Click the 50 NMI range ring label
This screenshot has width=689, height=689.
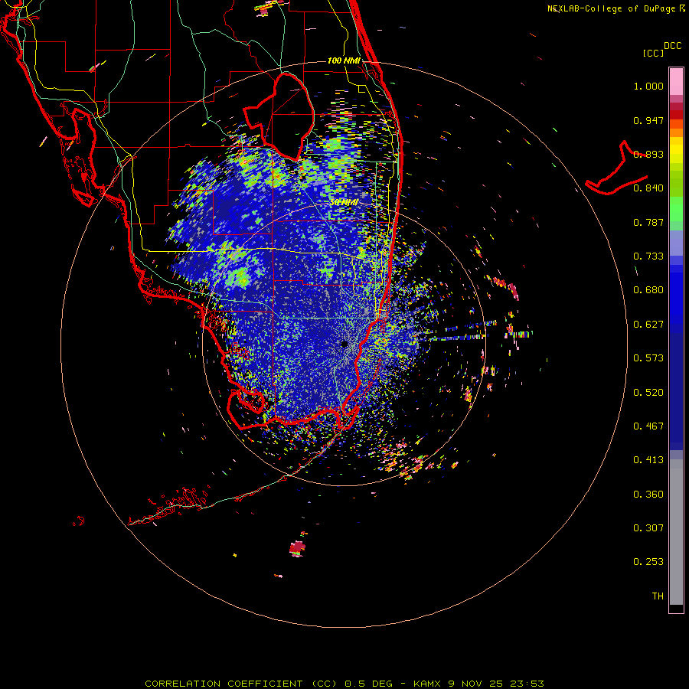click(x=344, y=203)
